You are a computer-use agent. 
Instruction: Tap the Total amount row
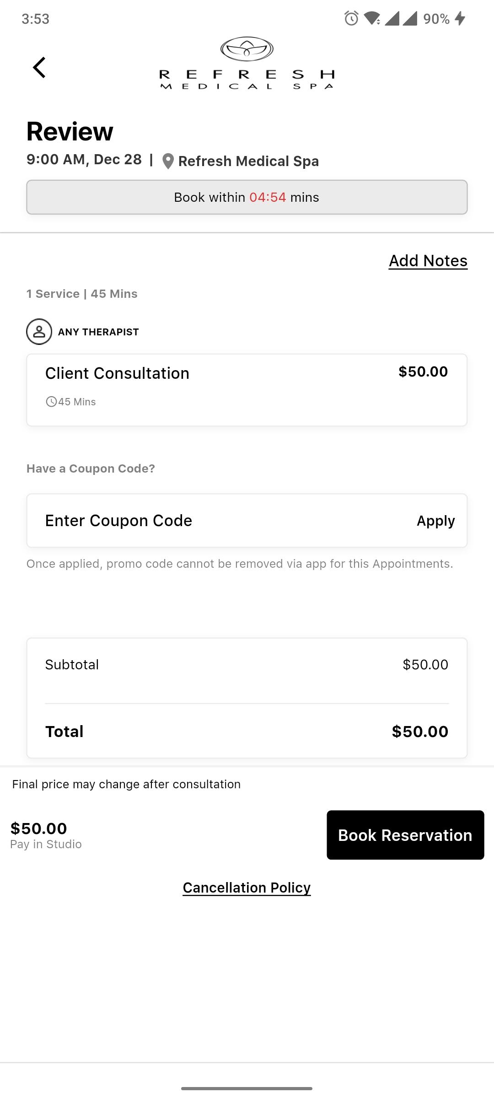pyautogui.click(x=247, y=731)
